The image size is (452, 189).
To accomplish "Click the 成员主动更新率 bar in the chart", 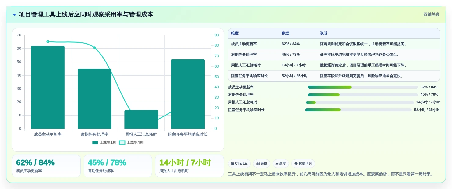I will 48,87.
